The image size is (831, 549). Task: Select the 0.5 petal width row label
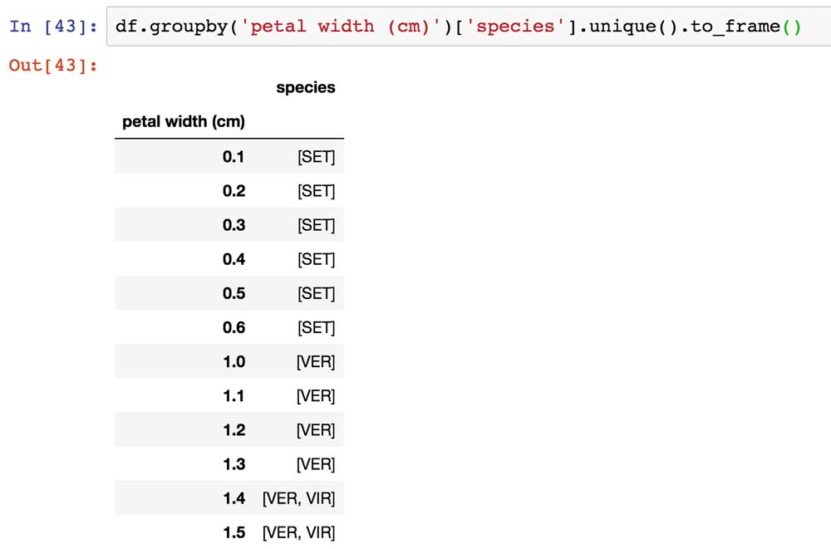click(234, 293)
